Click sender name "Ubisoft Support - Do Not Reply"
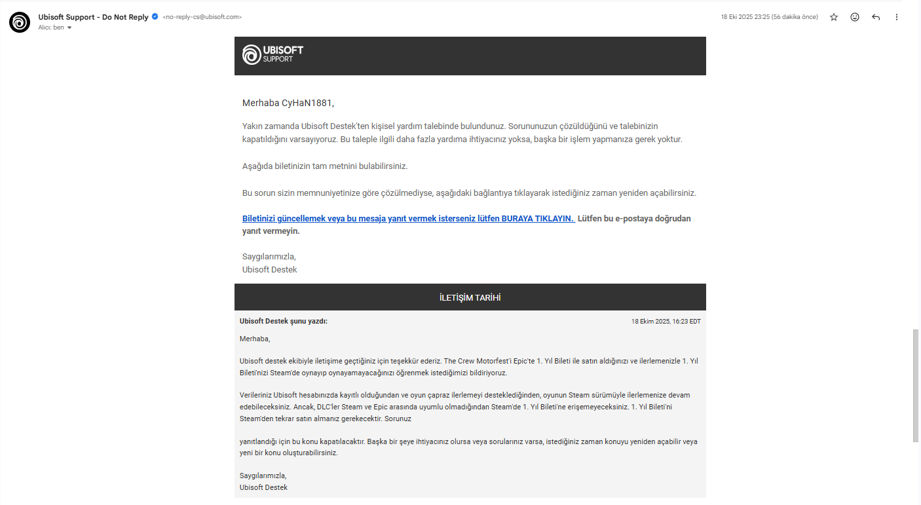Viewport: 921px width, 505px height. click(x=94, y=17)
